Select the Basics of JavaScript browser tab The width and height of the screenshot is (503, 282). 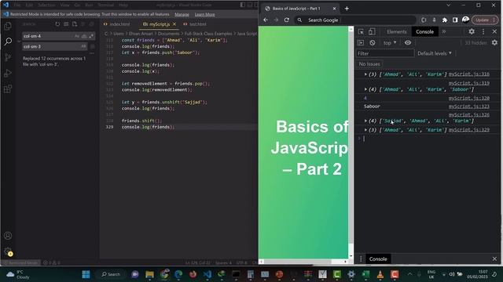(x=299, y=9)
